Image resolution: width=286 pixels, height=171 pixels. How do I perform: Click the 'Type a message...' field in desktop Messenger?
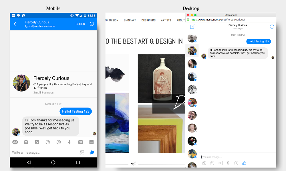click(x=237, y=157)
